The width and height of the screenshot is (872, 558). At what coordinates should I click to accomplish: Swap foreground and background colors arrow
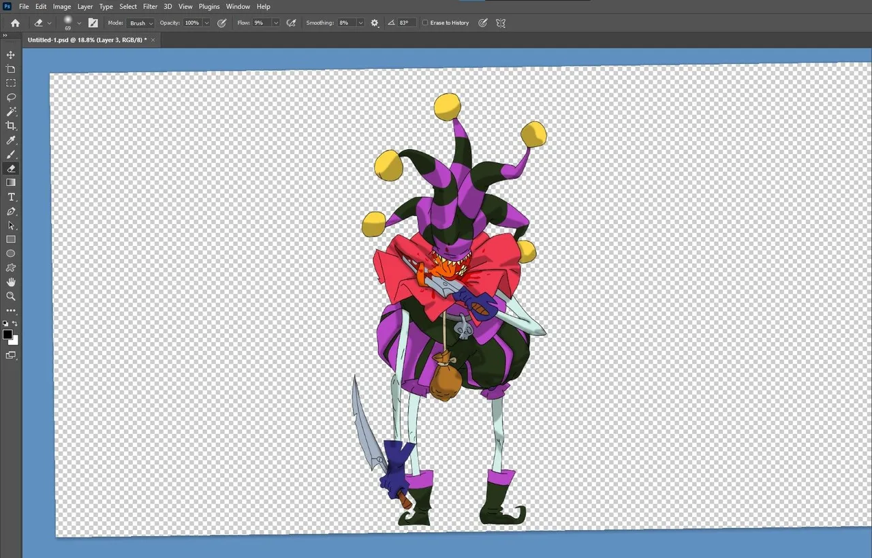(15, 324)
